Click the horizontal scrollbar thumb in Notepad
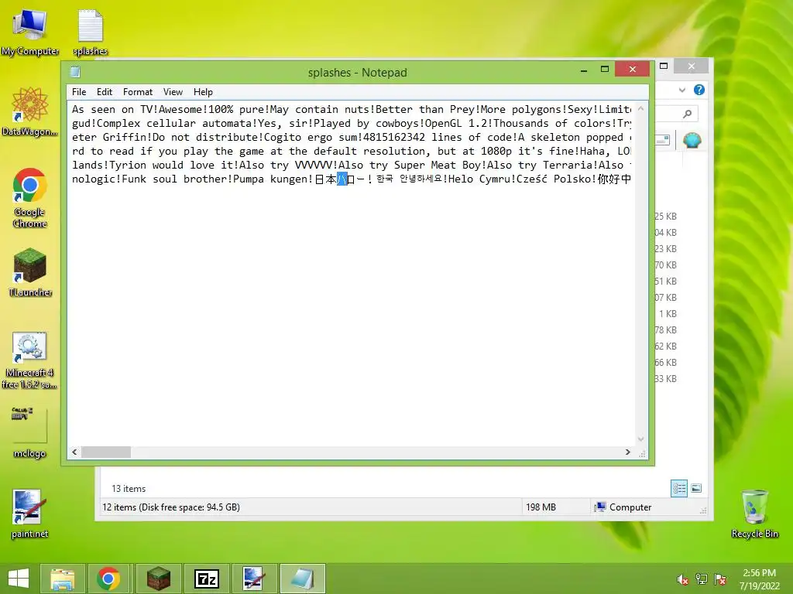This screenshot has width=793, height=594. [106, 452]
